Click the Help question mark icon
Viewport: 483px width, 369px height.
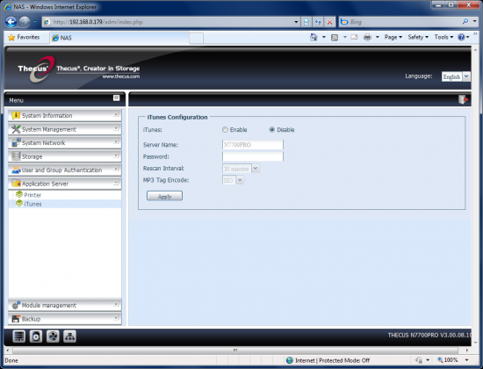461,37
